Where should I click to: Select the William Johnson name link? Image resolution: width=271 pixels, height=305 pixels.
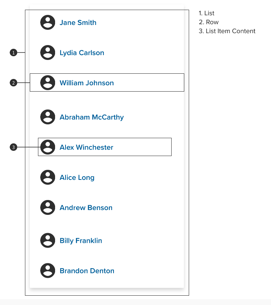pyautogui.click(x=87, y=83)
